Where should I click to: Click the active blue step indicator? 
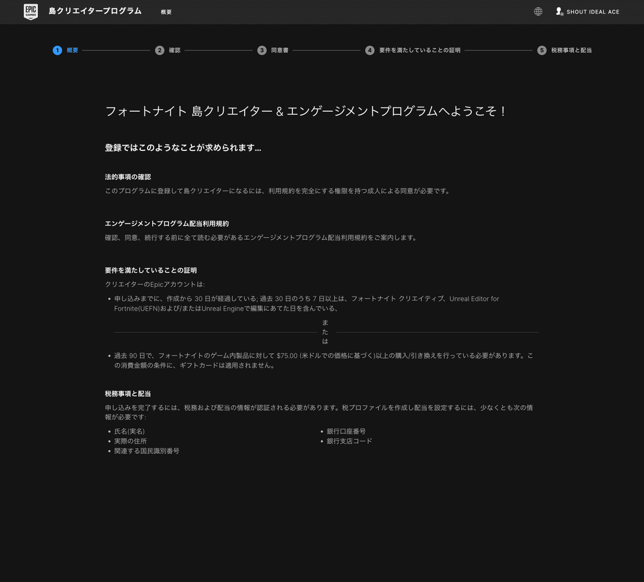57,50
